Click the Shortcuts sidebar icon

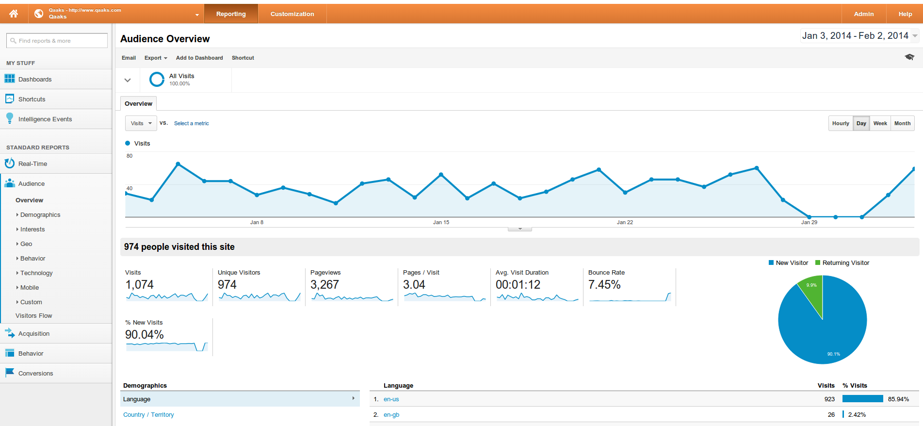tap(10, 99)
